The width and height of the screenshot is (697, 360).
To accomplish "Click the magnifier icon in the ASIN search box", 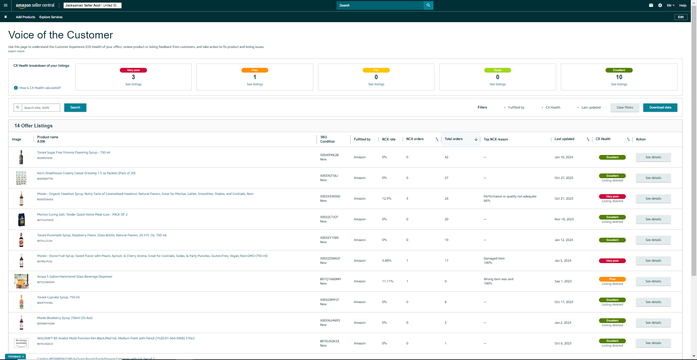I will pos(17,107).
